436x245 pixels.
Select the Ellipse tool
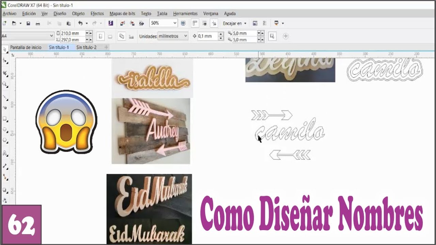coord(5,130)
